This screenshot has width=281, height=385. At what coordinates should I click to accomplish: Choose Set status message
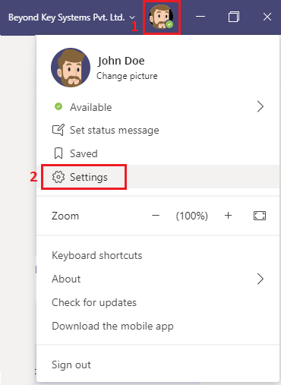click(158, 131)
